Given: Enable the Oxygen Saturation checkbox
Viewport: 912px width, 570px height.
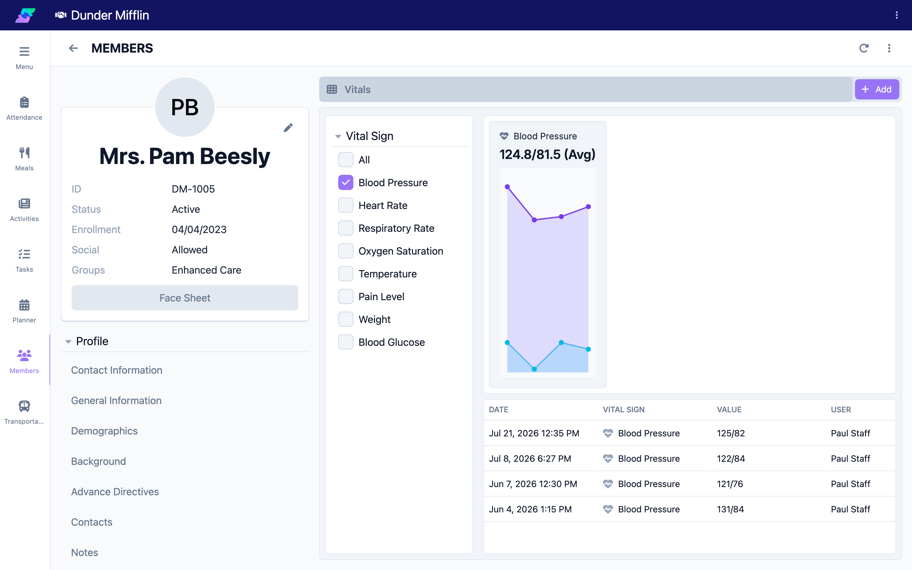Looking at the screenshot, I should point(345,251).
